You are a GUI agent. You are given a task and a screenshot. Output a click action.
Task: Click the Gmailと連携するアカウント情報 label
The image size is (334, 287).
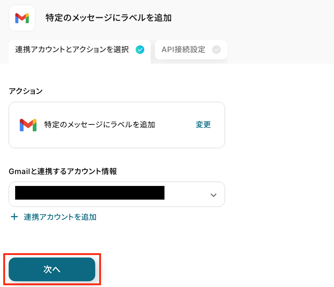click(63, 172)
